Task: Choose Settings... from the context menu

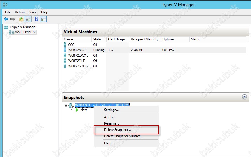Action: (x=126, y=110)
